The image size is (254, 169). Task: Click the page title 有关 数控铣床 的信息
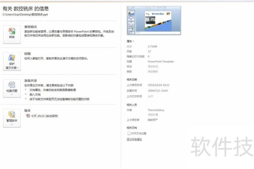pyautogui.click(x=25, y=8)
